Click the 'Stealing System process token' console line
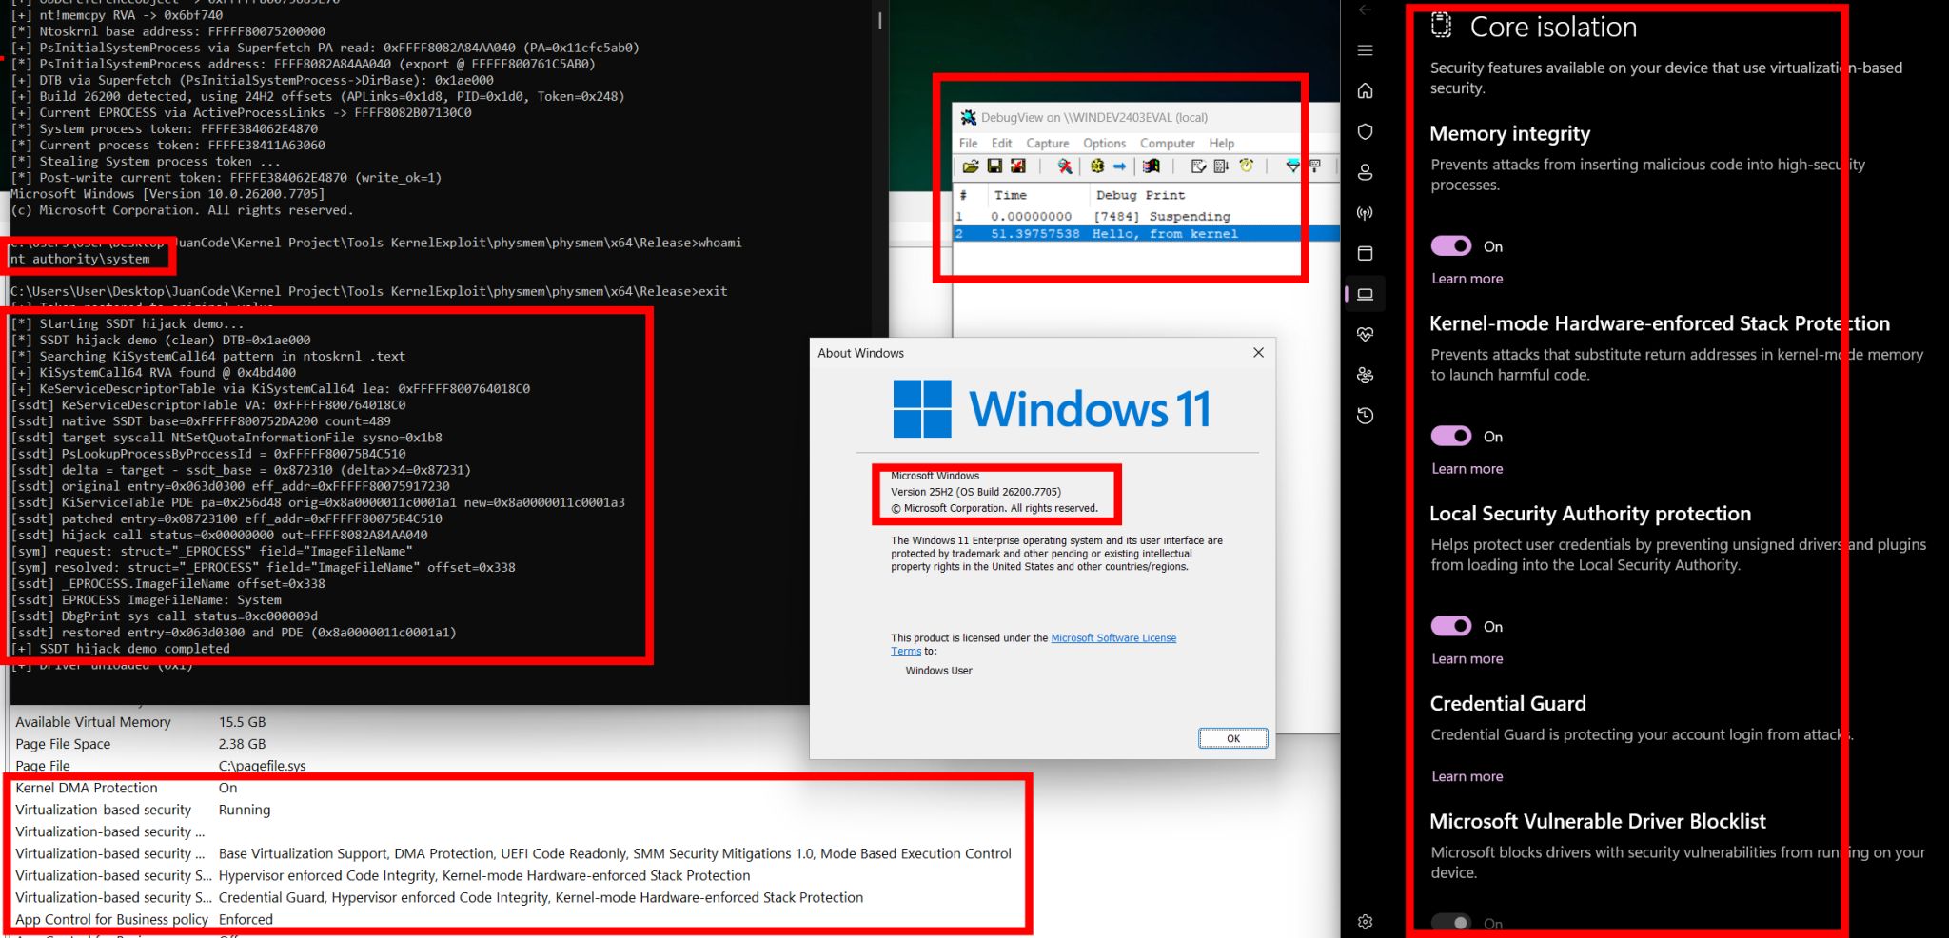The image size is (1949, 938). click(x=146, y=162)
